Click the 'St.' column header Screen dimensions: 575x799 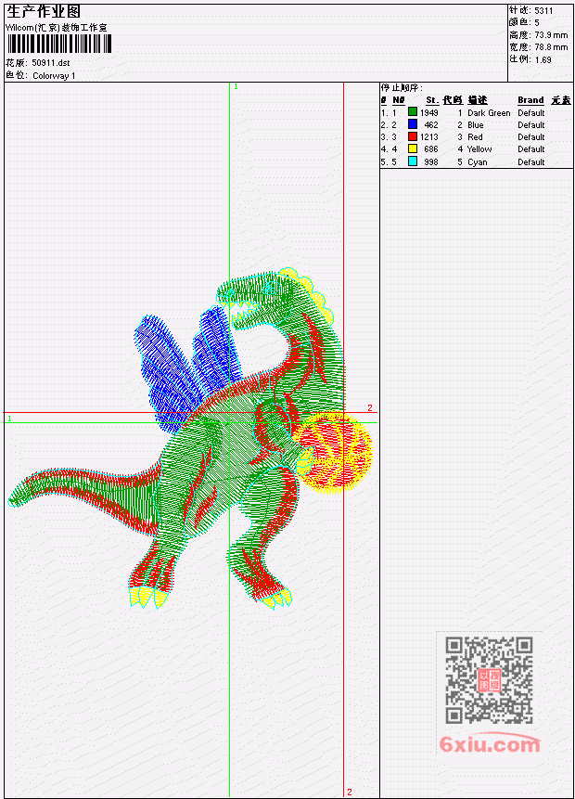pos(432,100)
